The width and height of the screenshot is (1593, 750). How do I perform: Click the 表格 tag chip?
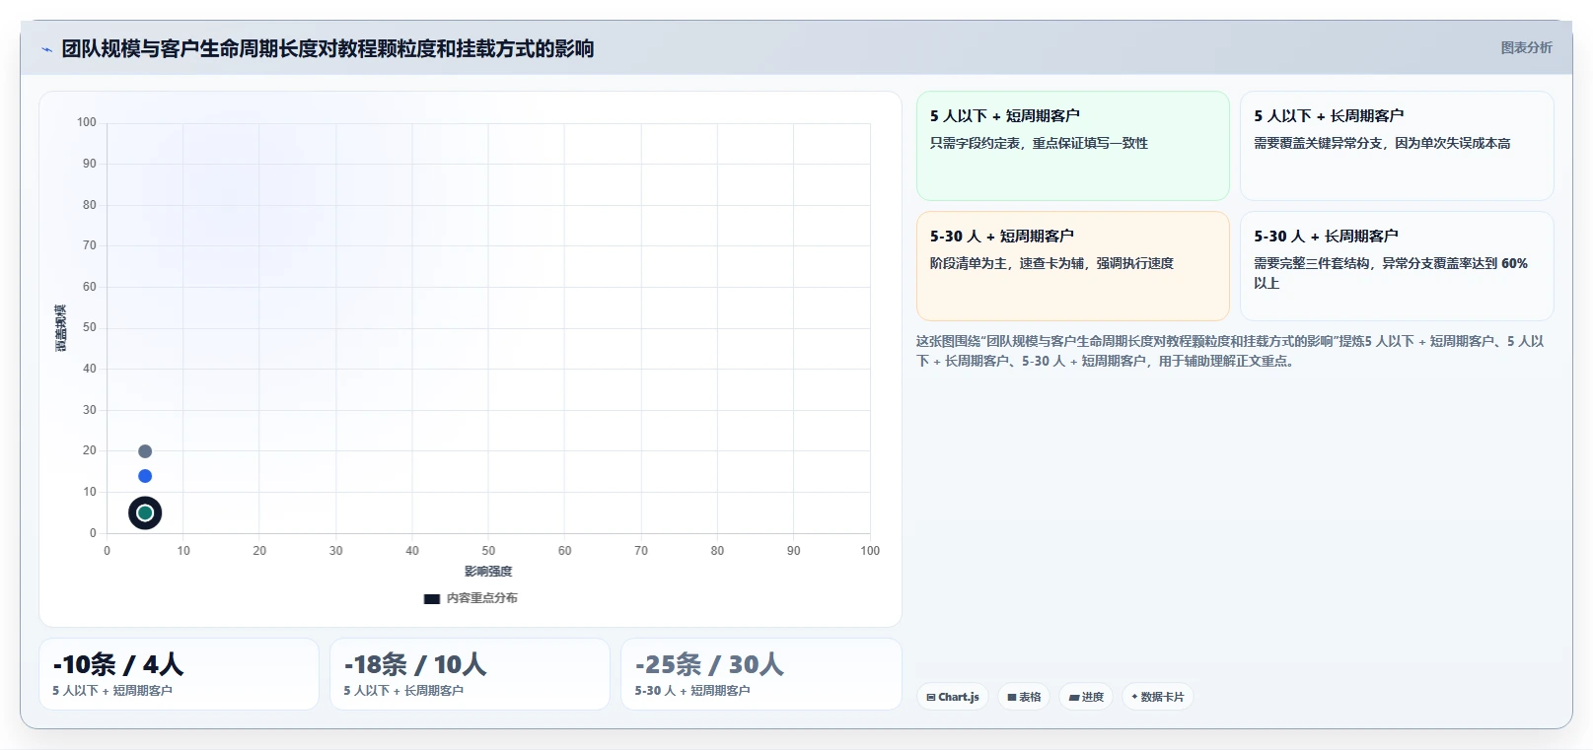pos(1024,697)
